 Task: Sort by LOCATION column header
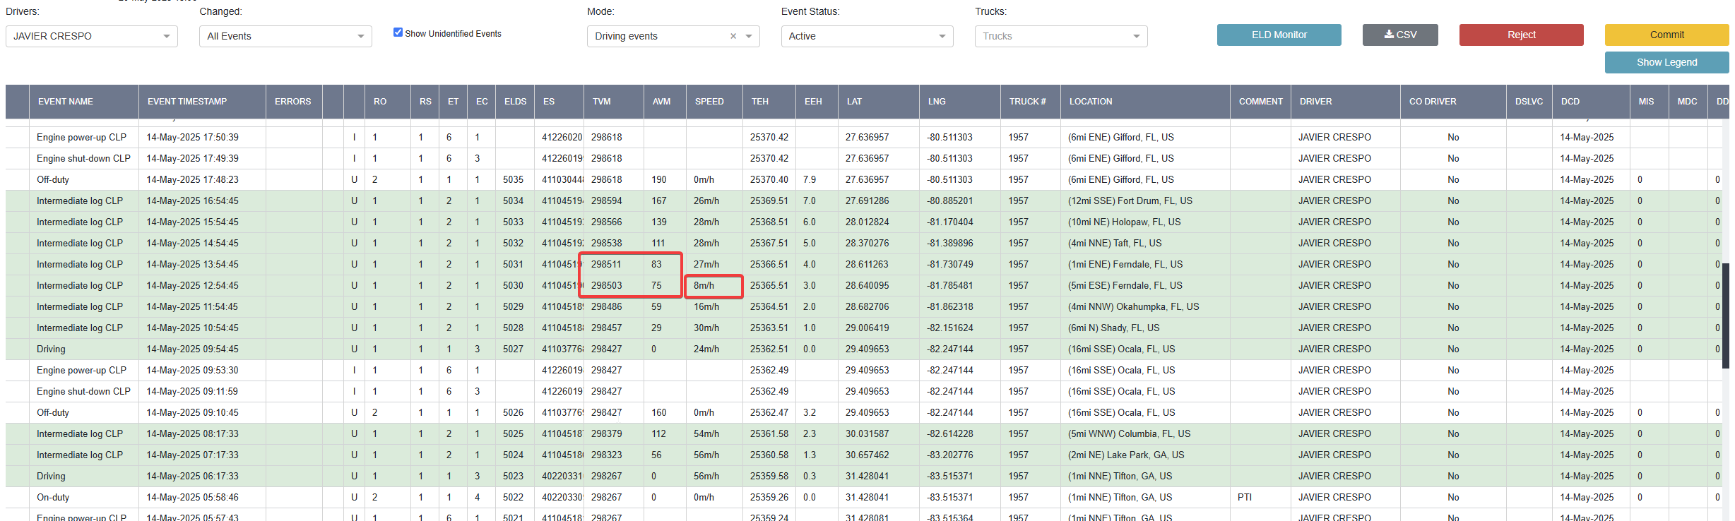1091,102
